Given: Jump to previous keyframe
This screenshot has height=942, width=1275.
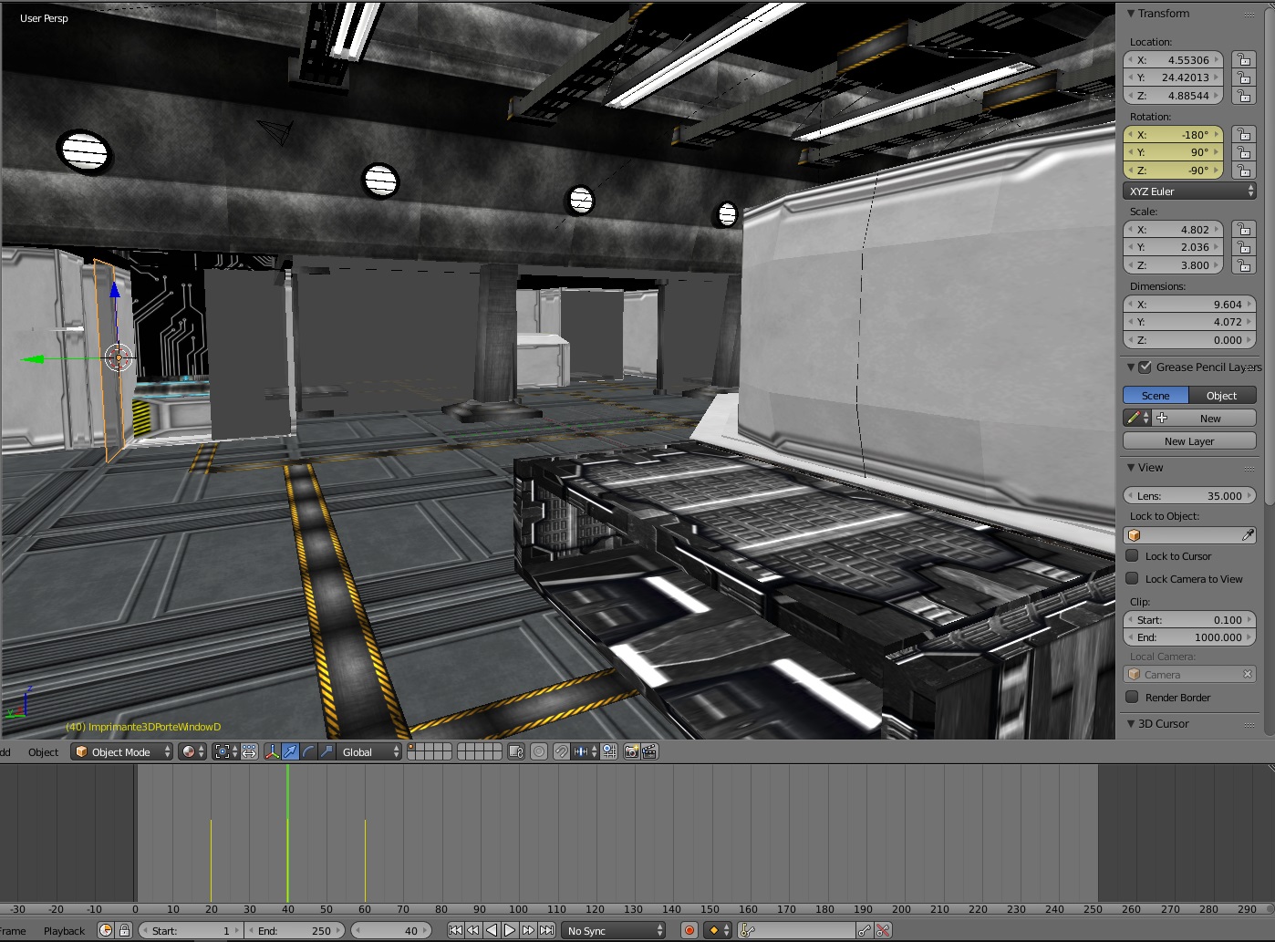Looking at the screenshot, I should [473, 930].
